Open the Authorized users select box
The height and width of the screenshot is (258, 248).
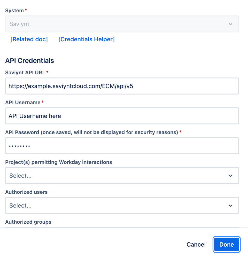click(x=116, y=206)
